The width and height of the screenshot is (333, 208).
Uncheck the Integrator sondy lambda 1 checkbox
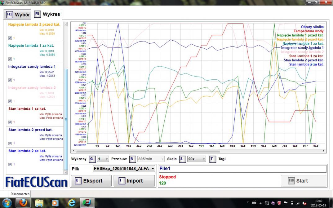tap(10, 80)
